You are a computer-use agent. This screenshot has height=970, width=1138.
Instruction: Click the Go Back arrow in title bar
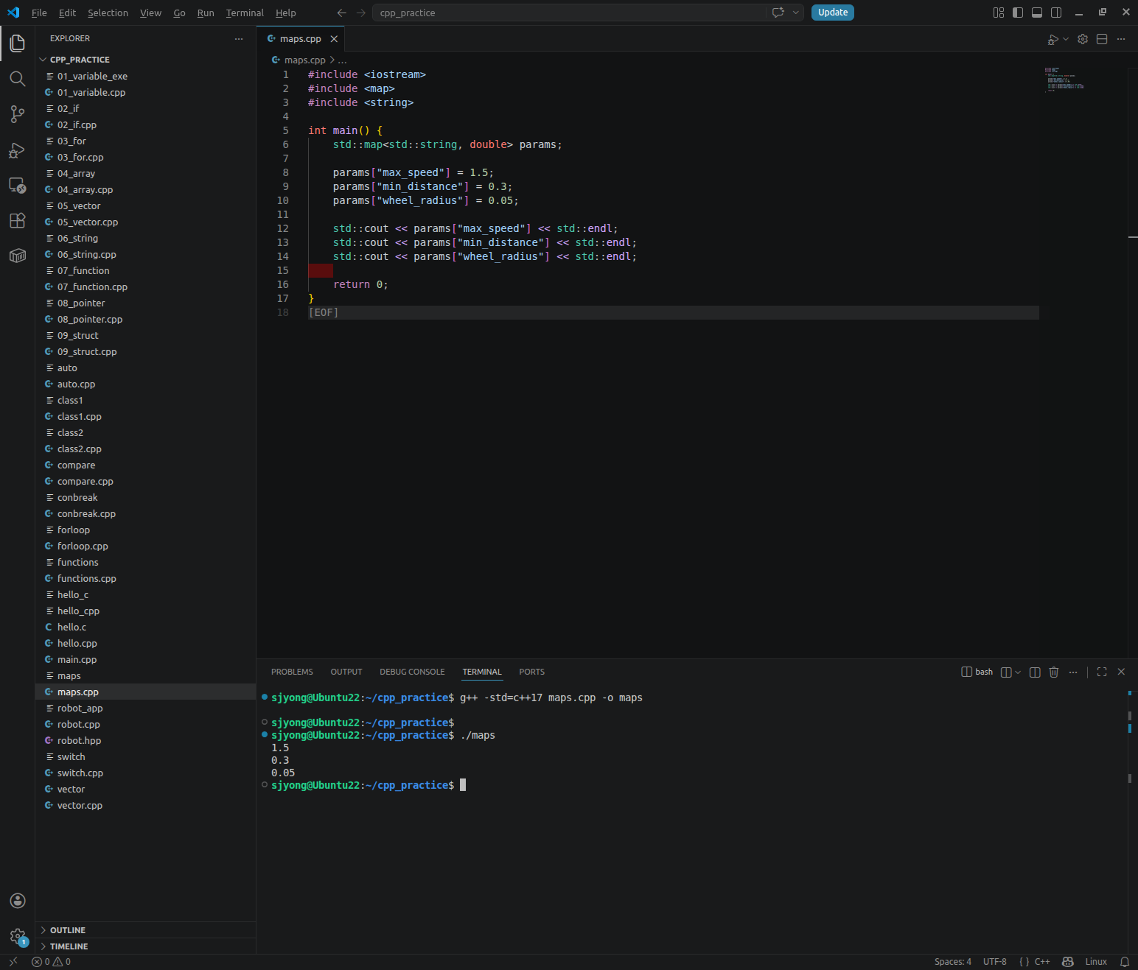(x=341, y=13)
